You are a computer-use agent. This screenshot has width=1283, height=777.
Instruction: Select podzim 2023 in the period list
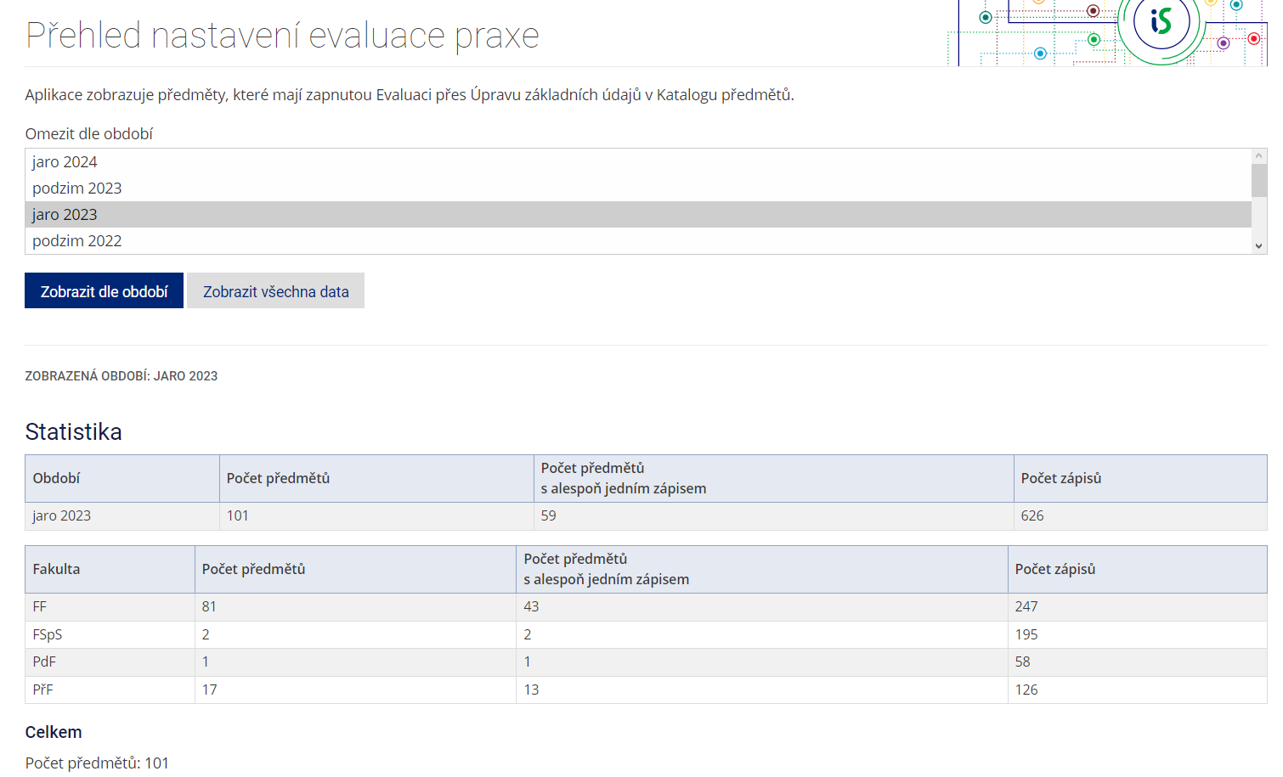point(638,189)
